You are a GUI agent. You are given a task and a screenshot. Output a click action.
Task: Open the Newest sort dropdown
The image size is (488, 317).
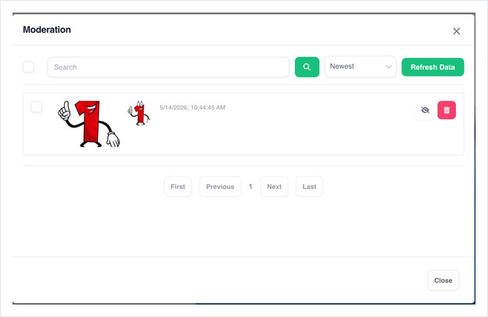click(x=361, y=66)
